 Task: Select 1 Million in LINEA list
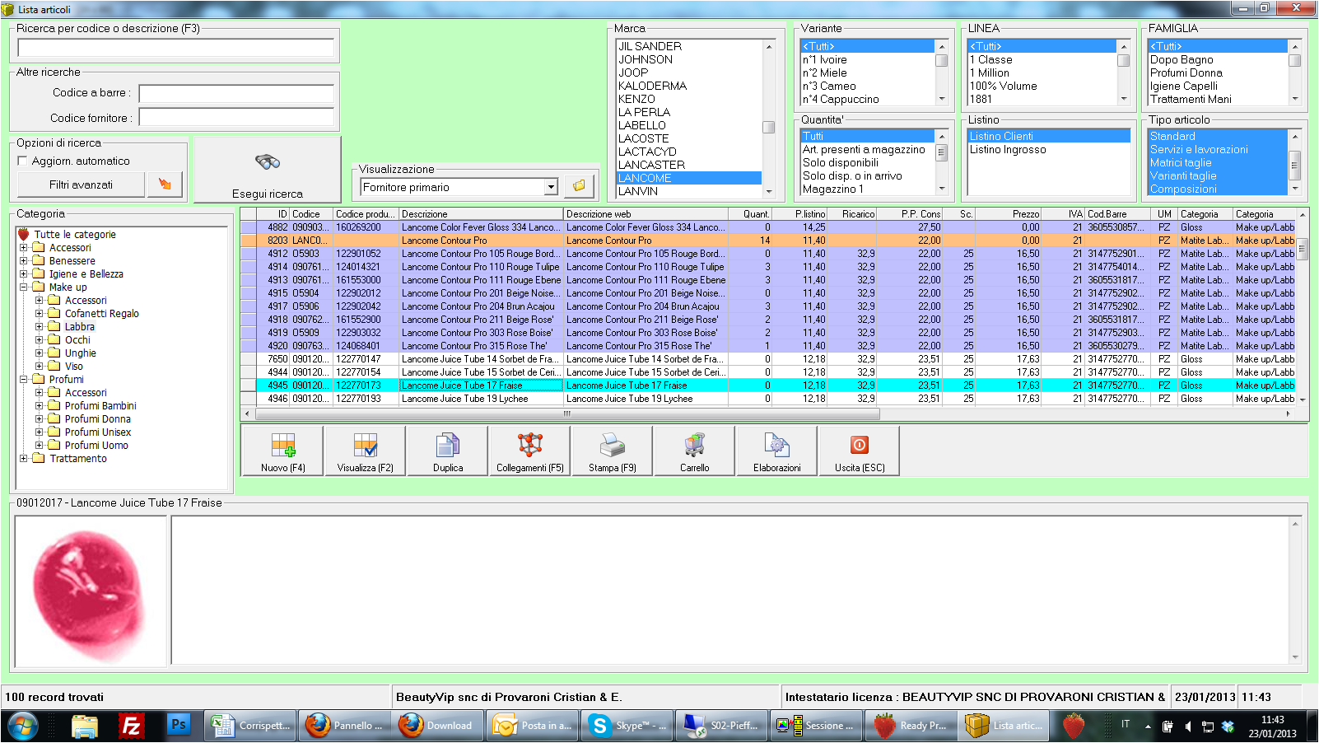click(x=1042, y=72)
